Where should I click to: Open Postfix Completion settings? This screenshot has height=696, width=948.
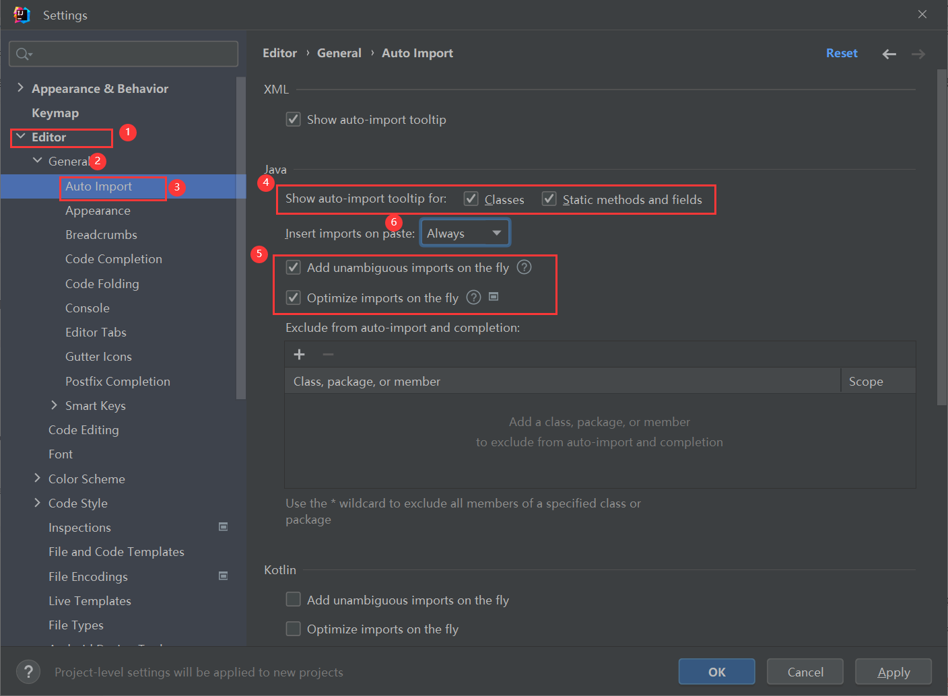pos(118,382)
